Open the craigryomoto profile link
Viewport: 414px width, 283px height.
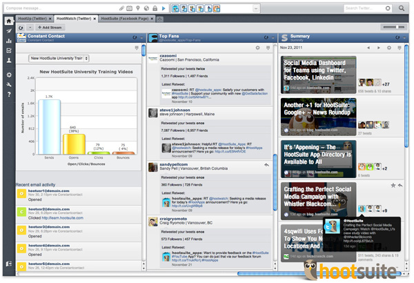click(173, 219)
